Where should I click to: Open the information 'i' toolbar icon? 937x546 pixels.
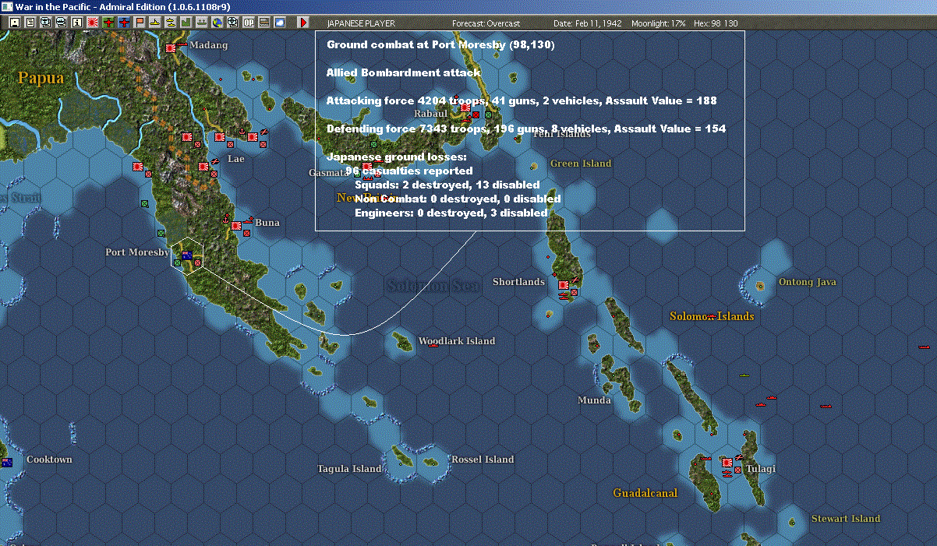pyautogui.click(x=76, y=23)
